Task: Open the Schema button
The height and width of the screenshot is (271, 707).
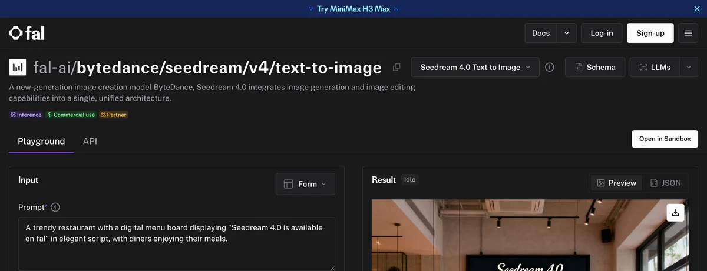Action: pyautogui.click(x=595, y=68)
